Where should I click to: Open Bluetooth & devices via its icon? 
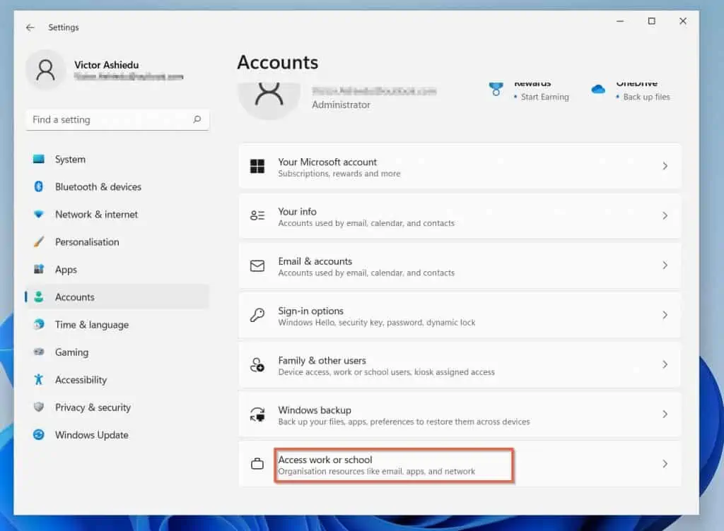tap(40, 186)
